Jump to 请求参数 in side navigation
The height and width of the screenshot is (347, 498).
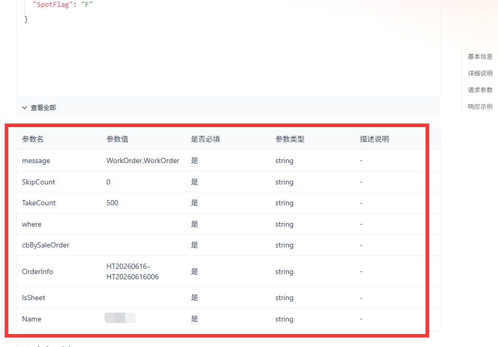480,90
